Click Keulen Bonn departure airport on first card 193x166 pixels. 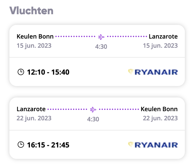click(35, 37)
